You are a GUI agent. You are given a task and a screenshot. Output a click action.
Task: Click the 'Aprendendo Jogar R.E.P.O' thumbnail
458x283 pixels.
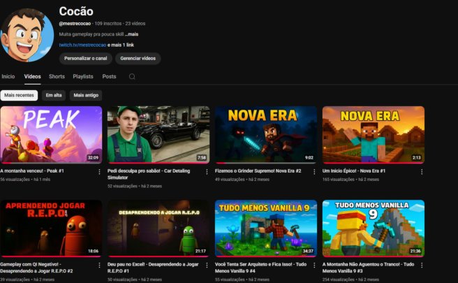tap(51, 228)
